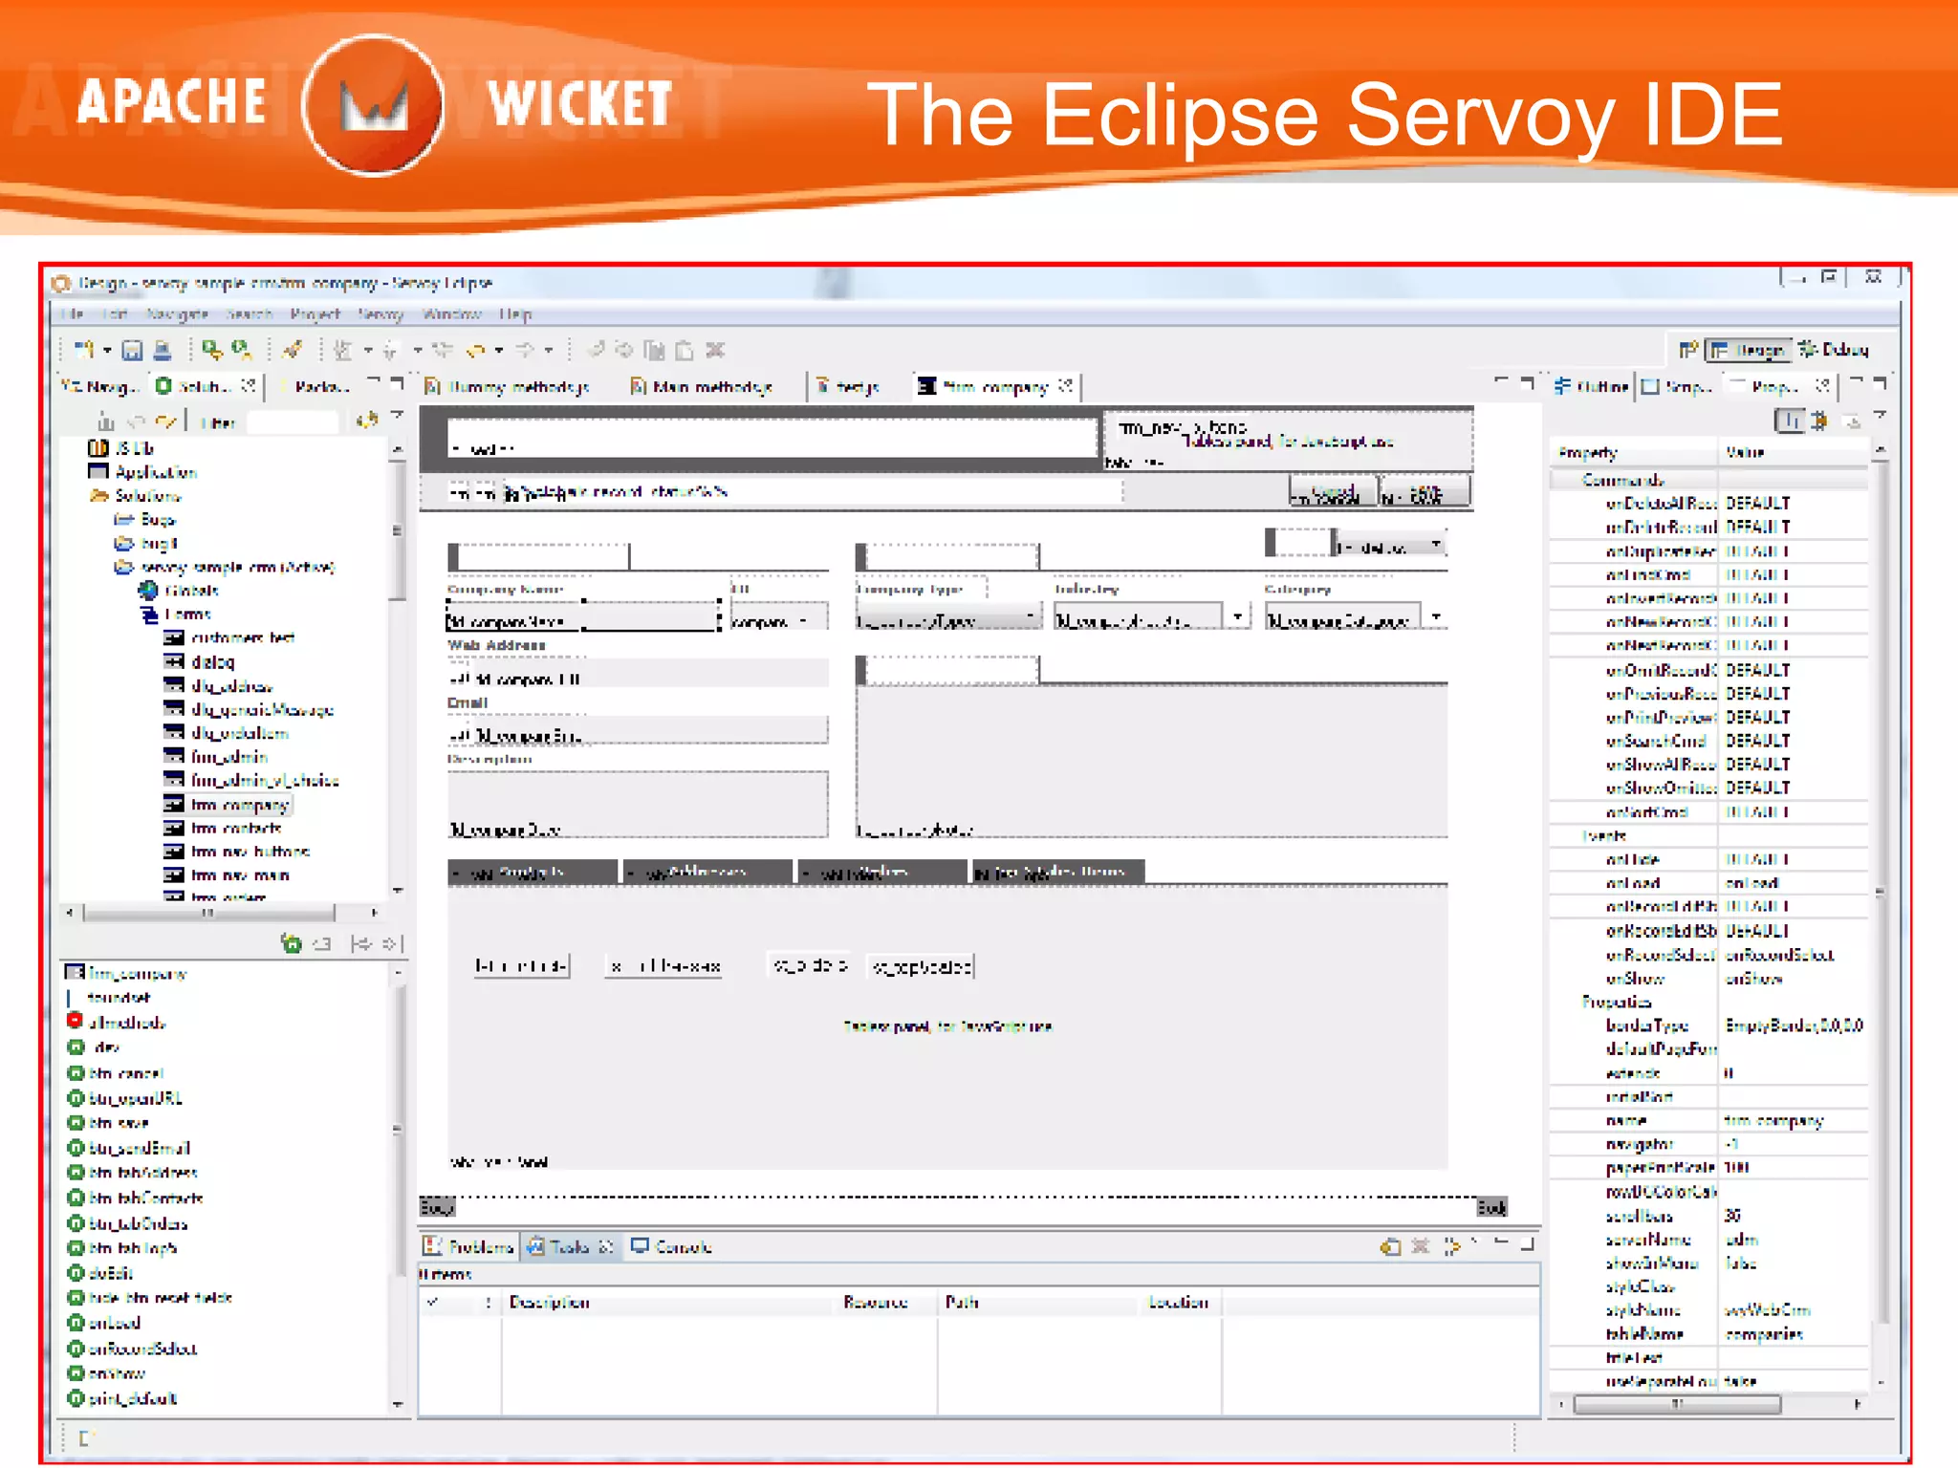The image size is (1958, 1468).
Task: Click the Open Perspective icon beside Design
Action: coord(1687,350)
